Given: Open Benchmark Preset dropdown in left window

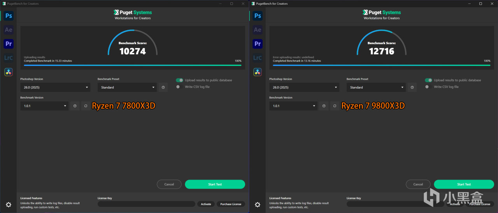Looking at the screenshot, I should [x=127, y=87].
